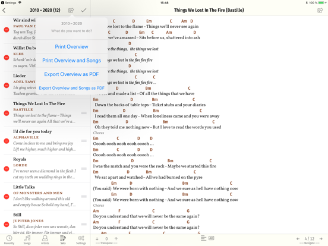Select Export Overview and Songs as PDF
The width and height of the screenshot is (328, 246).
pyautogui.click(x=71, y=88)
